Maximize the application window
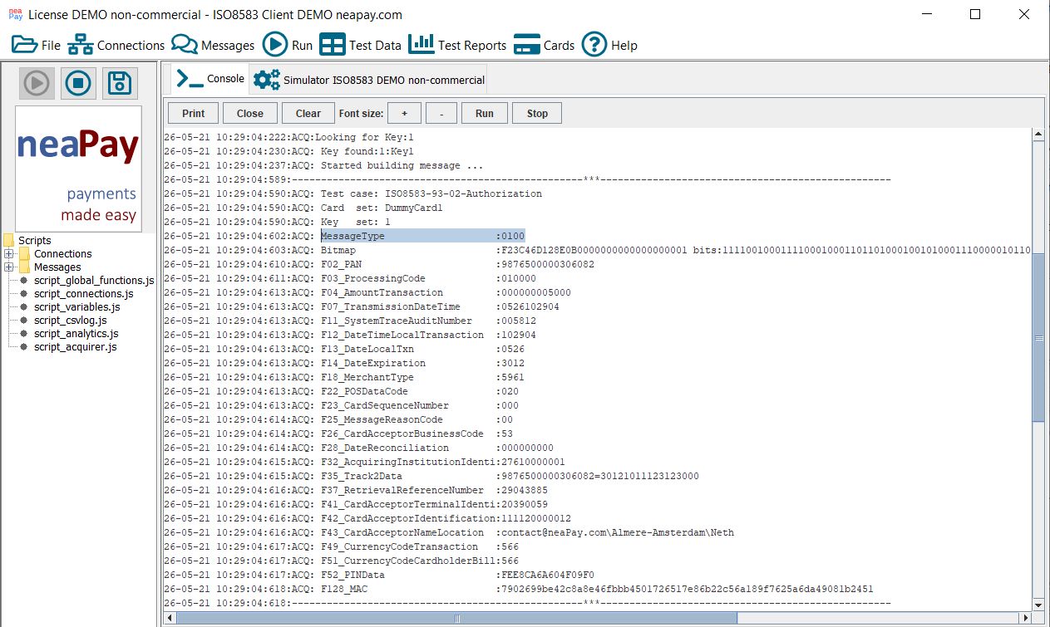This screenshot has width=1050, height=627. click(975, 14)
